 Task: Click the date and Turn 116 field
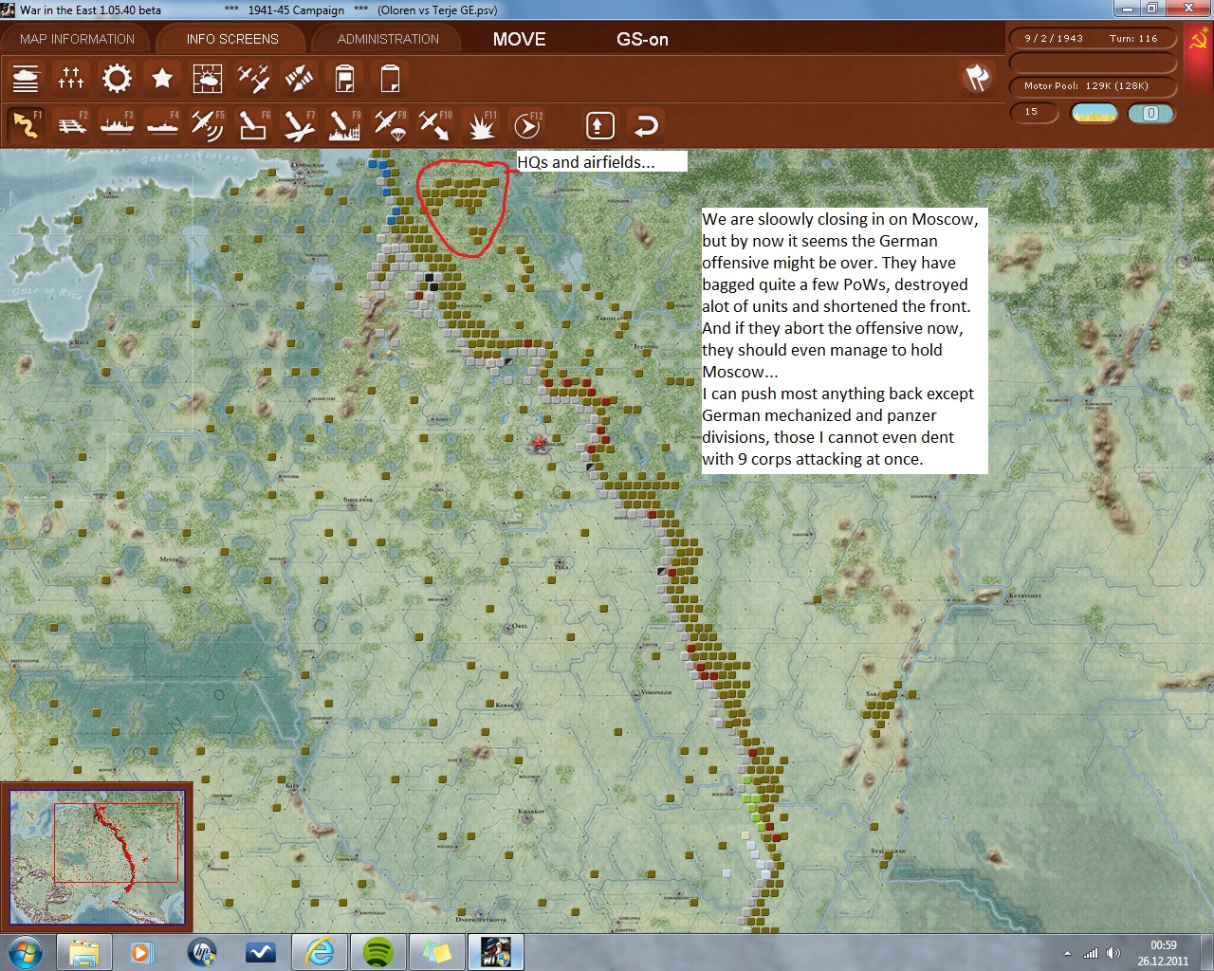1093,39
